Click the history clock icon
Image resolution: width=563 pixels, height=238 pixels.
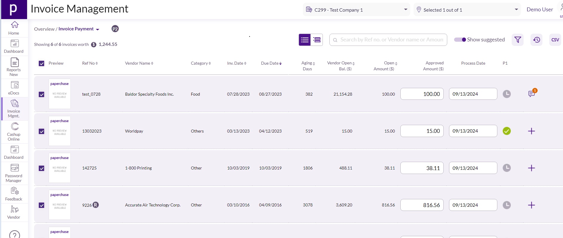[x=536, y=40]
